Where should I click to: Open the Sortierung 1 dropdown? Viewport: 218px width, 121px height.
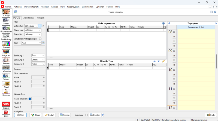pyautogui.click(x=43, y=56)
